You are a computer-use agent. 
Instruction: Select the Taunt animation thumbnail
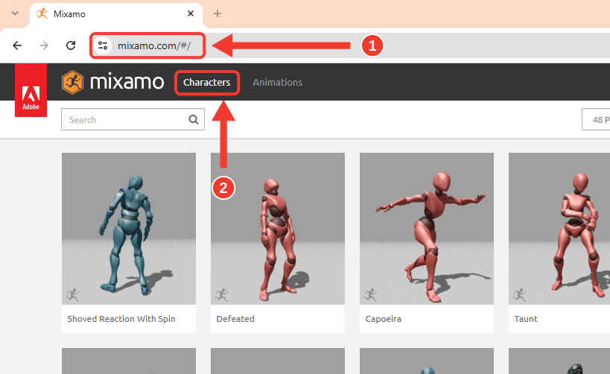(559, 229)
